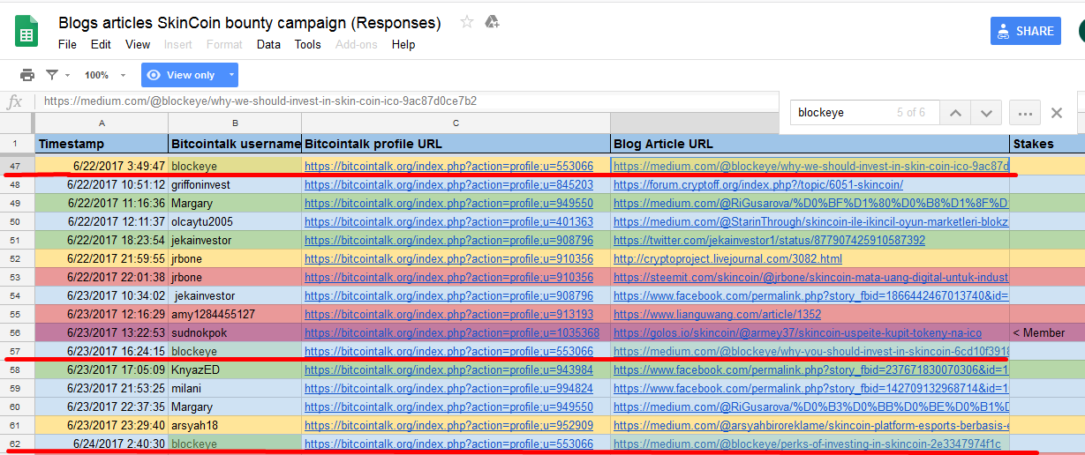Open the Tools menu

[x=307, y=44]
